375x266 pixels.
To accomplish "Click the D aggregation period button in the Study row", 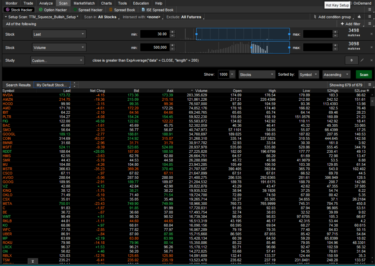I will [351, 60].
